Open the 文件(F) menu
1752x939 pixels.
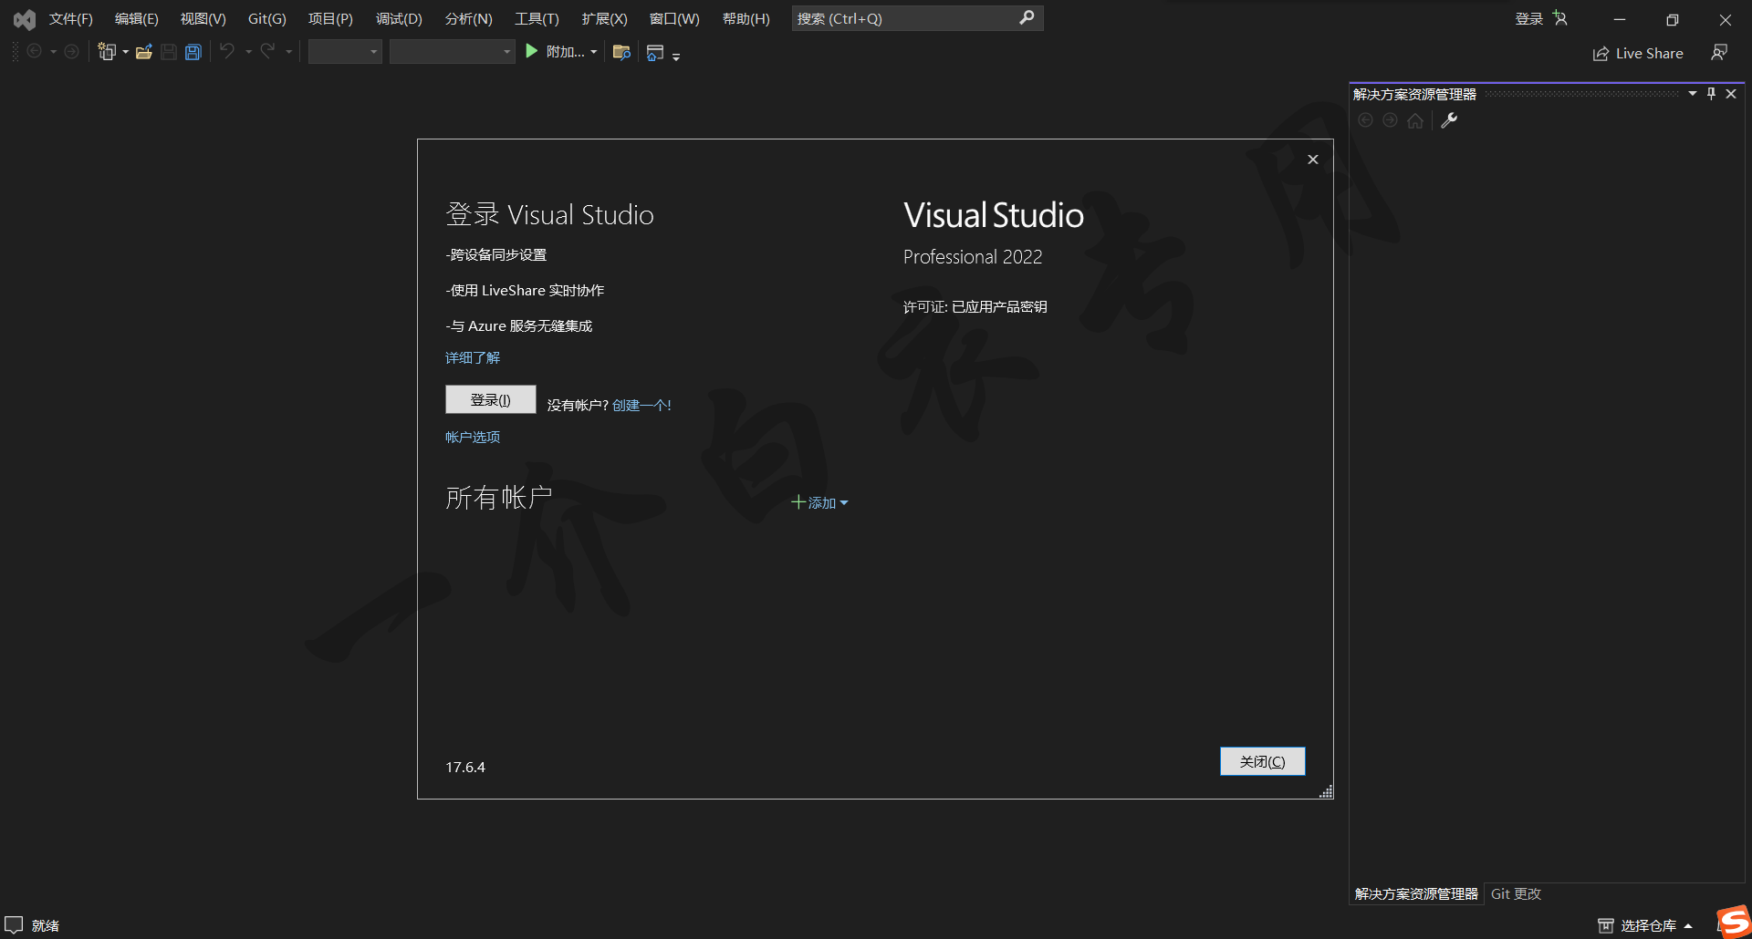tap(70, 18)
